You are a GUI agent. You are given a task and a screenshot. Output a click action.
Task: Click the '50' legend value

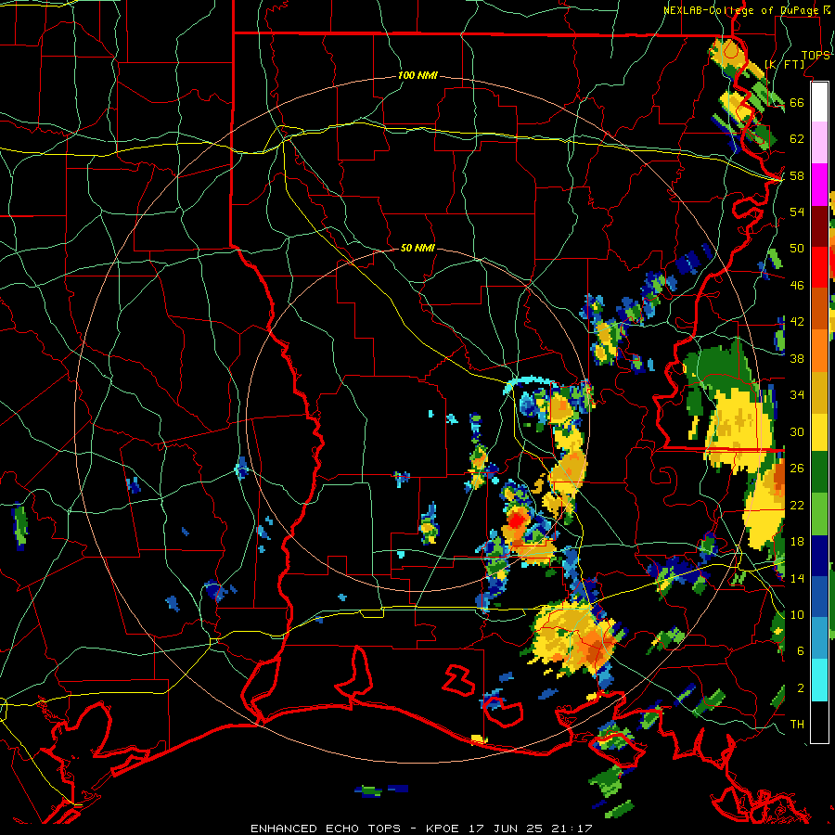click(797, 249)
